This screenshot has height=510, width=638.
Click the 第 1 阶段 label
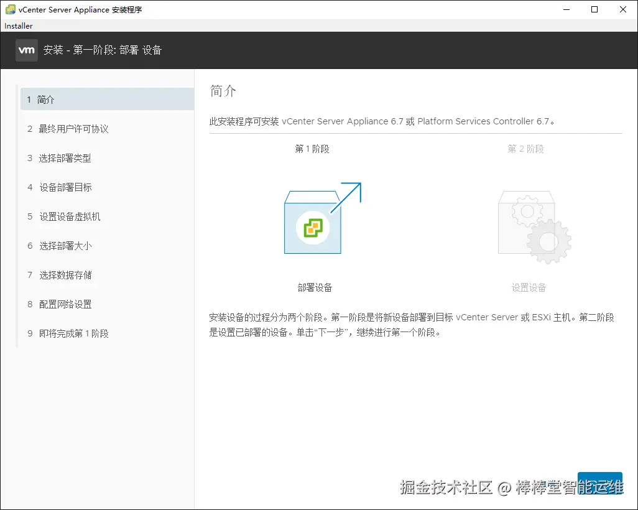(312, 149)
